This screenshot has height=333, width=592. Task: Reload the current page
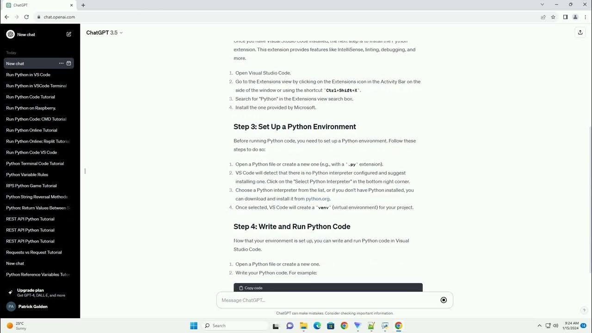click(26, 17)
